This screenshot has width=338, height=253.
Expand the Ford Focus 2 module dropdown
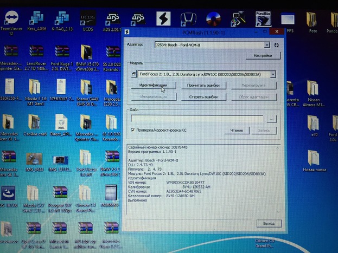pos(272,74)
